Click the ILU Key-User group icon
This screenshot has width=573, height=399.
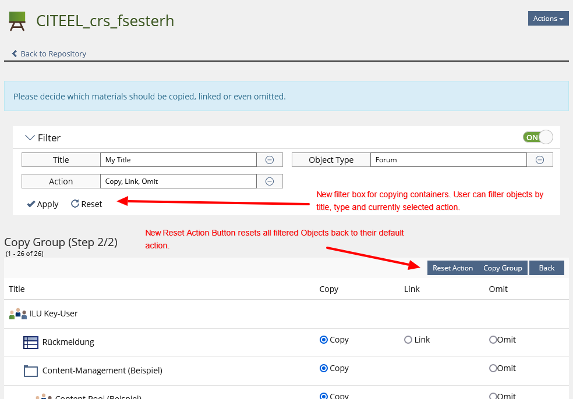(18, 314)
